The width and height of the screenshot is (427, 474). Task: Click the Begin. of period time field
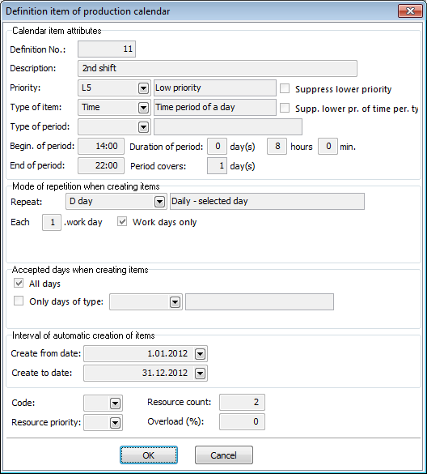coord(101,147)
